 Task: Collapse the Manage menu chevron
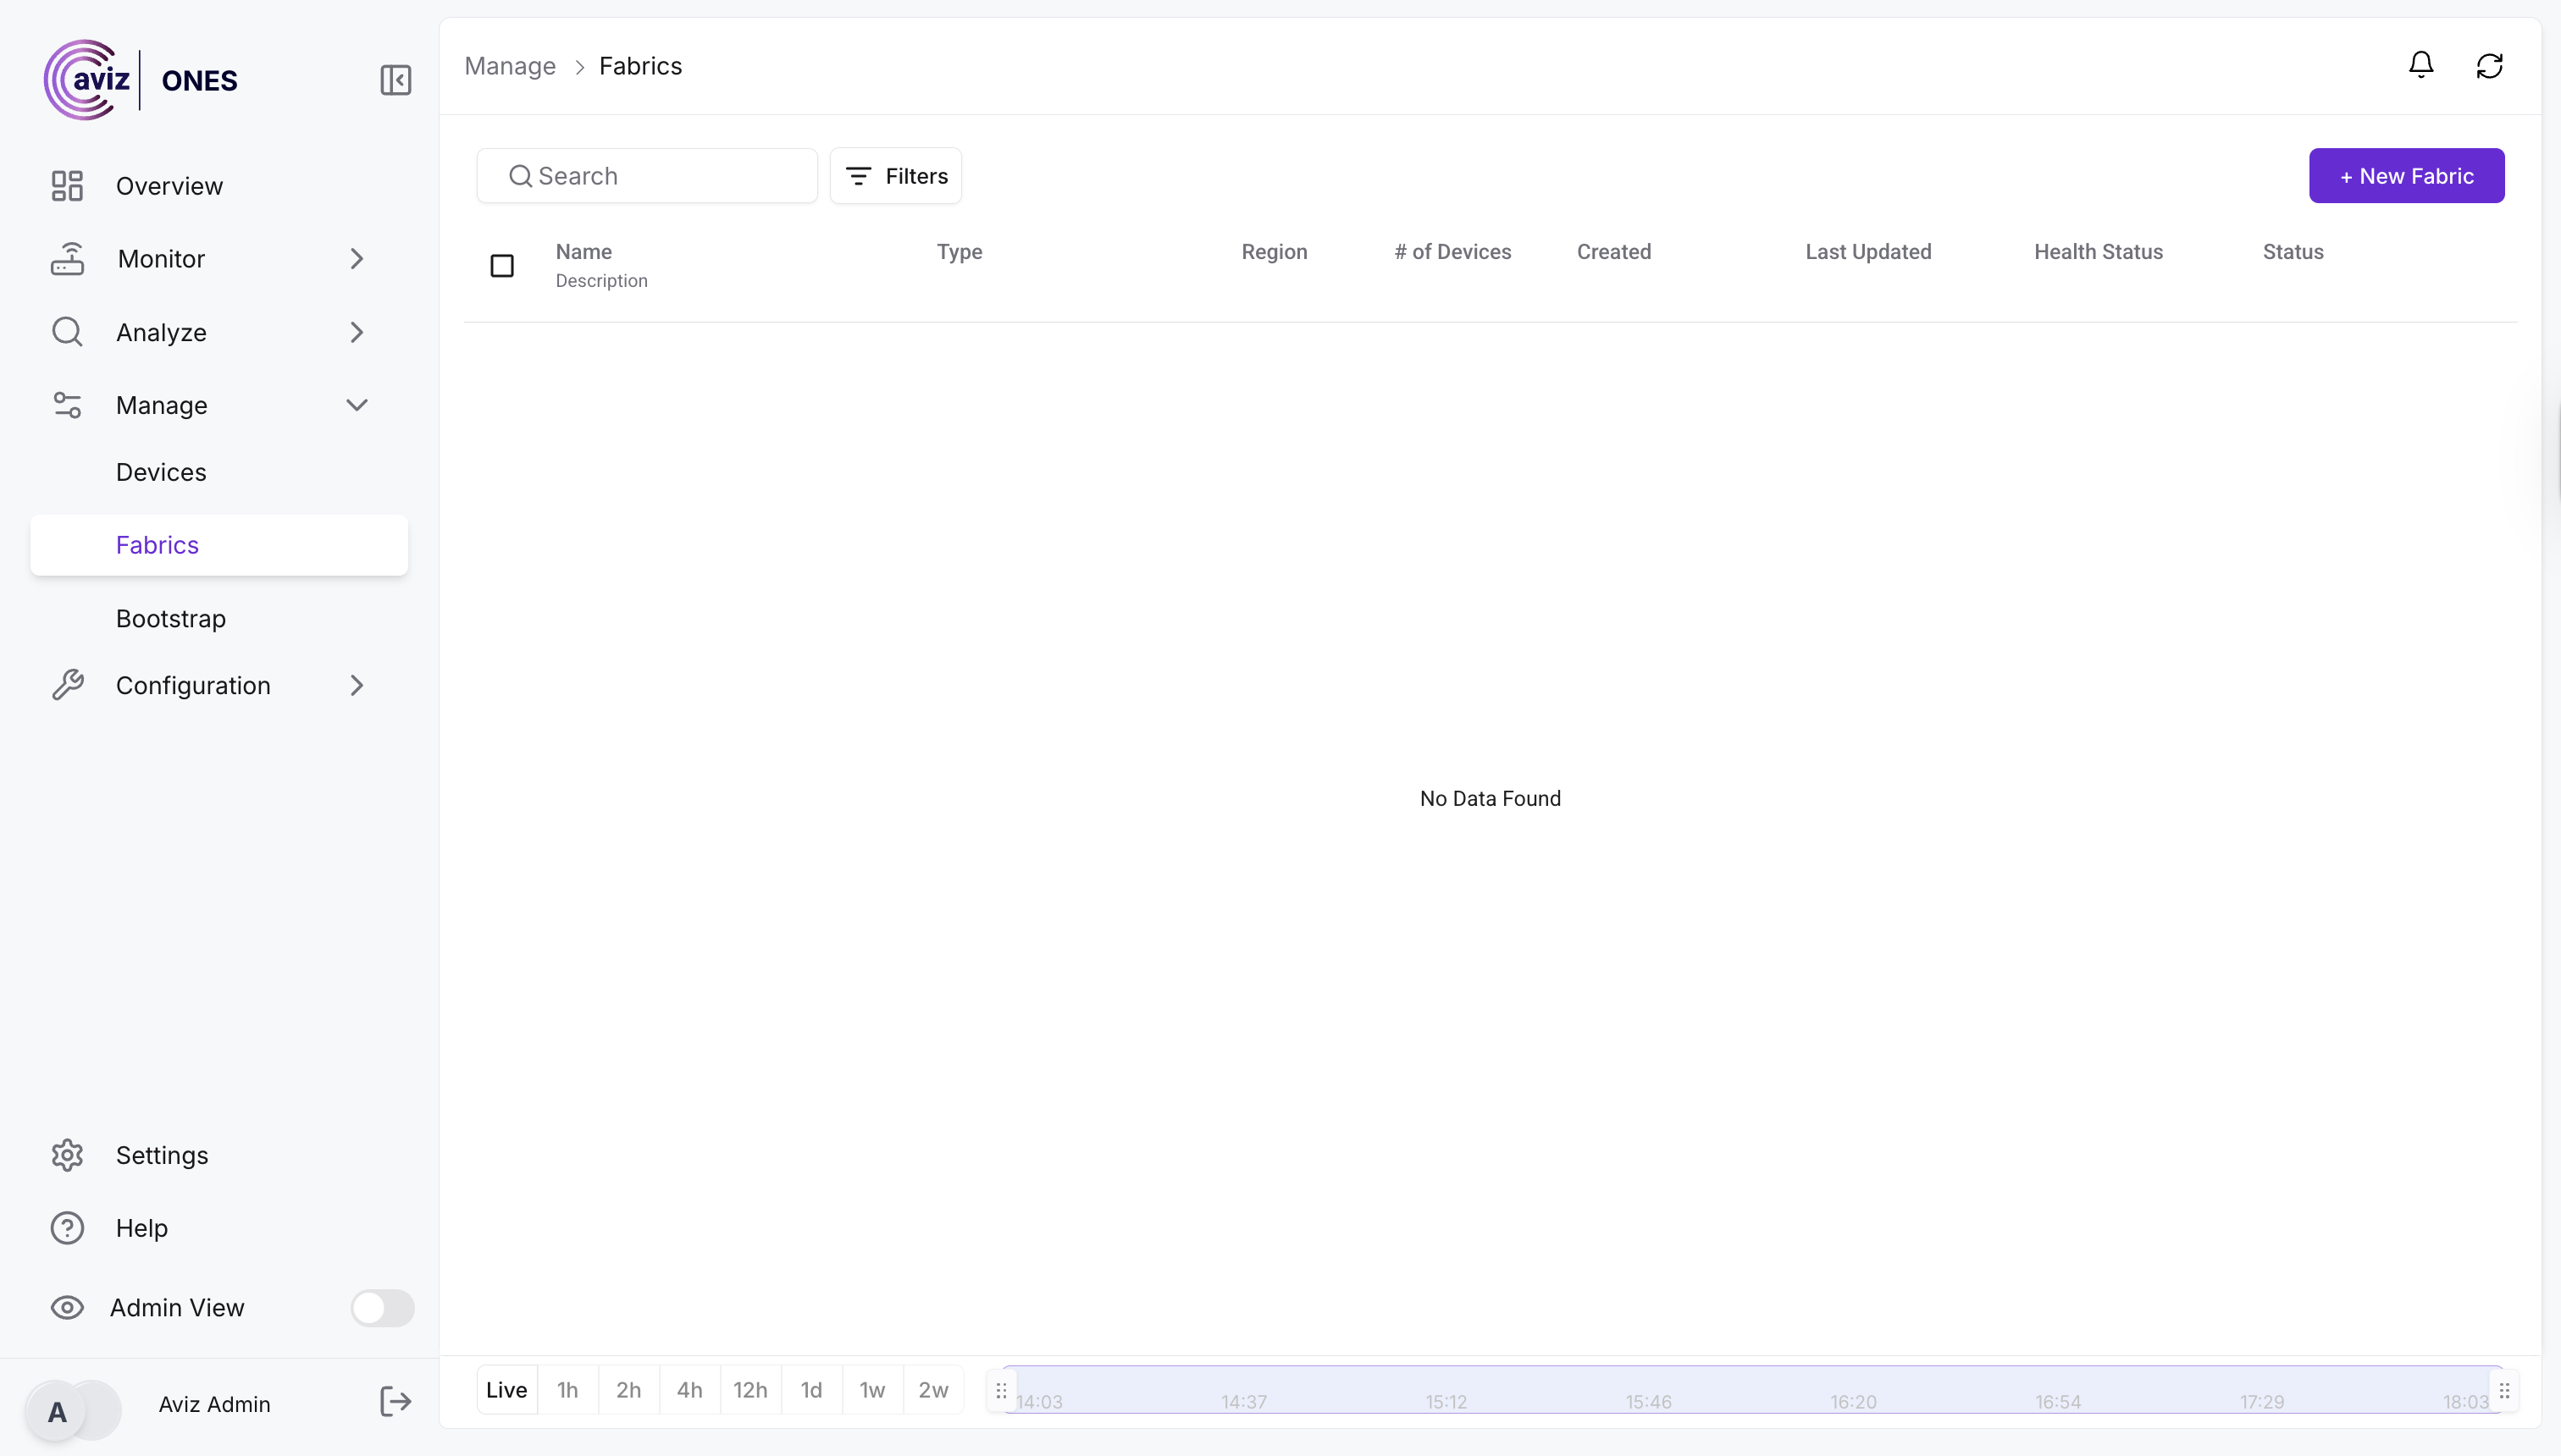357,405
